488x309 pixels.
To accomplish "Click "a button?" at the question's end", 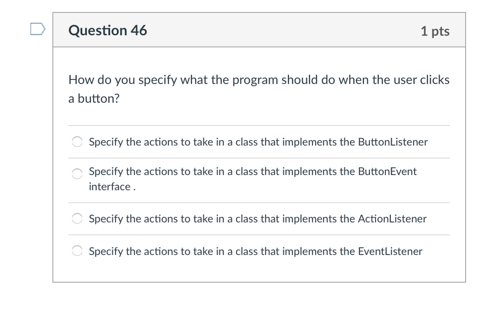I will tap(94, 98).
